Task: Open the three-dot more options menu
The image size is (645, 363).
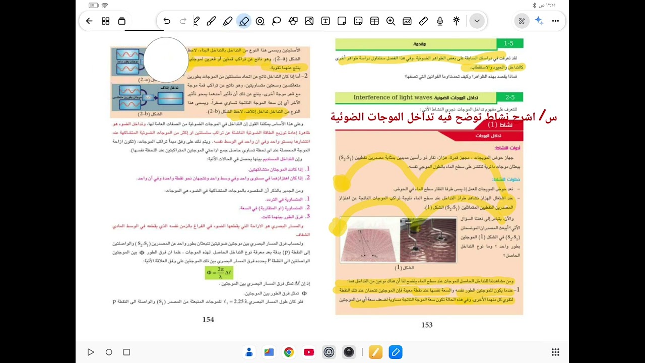Action: 555,21
